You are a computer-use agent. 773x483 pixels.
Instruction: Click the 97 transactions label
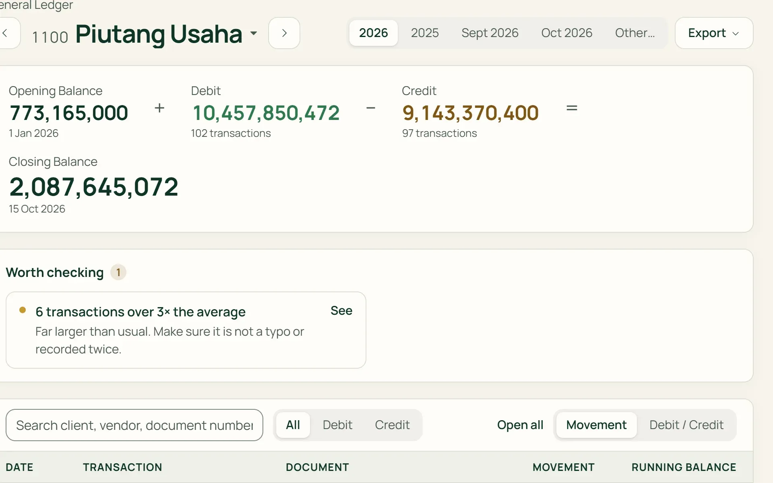point(439,133)
